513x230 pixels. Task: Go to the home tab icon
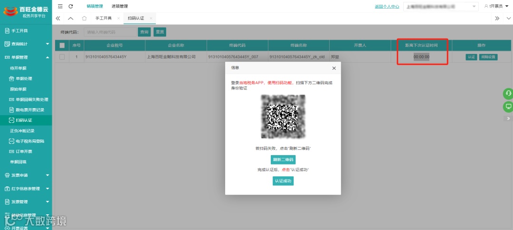84,18
